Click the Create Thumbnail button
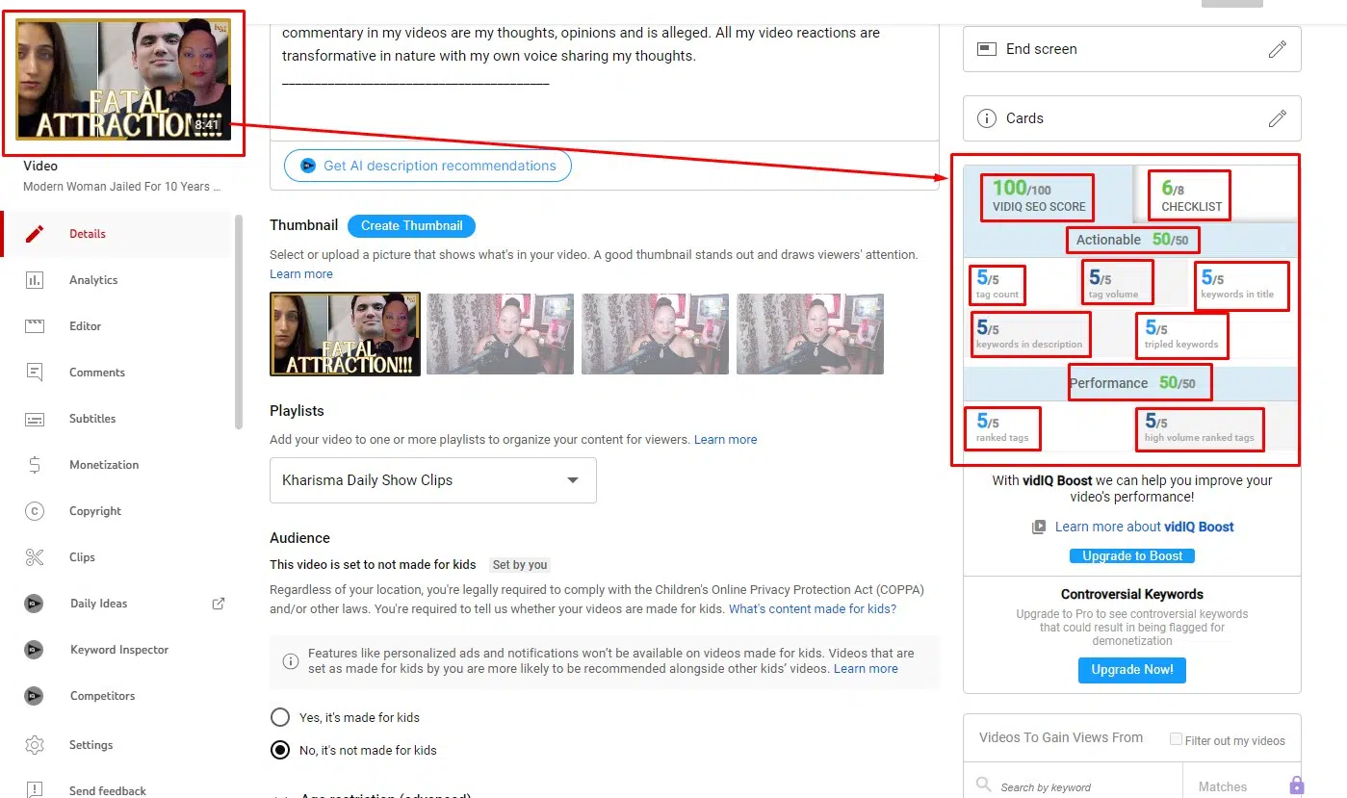 click(411, 226)
